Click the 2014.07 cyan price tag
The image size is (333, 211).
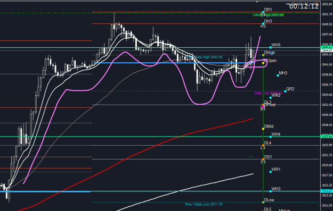327,191
